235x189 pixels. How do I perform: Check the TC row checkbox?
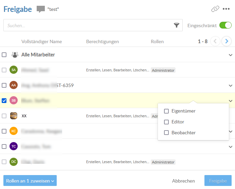click(4, 147)
